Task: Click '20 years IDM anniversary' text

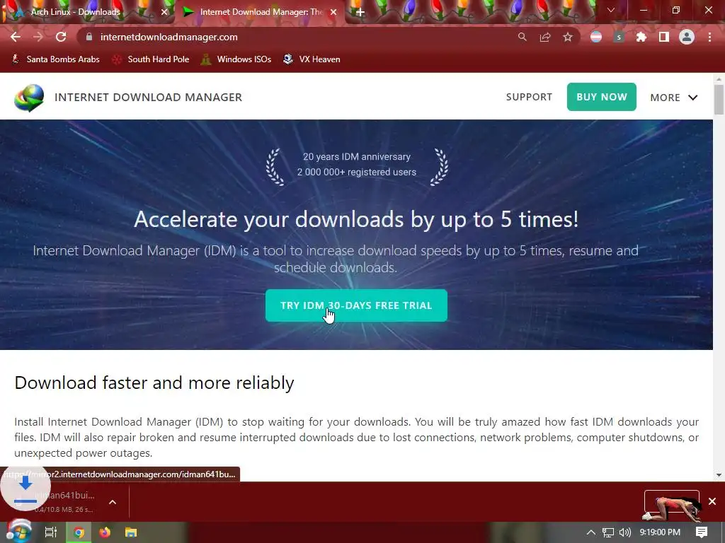Action: [x=357, y=156]
